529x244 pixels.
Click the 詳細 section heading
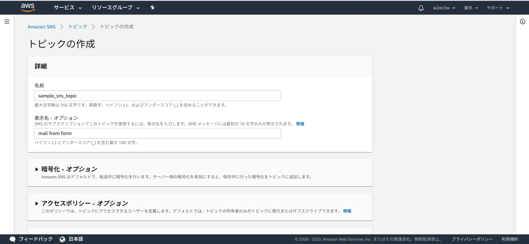[x=41, y=66]
